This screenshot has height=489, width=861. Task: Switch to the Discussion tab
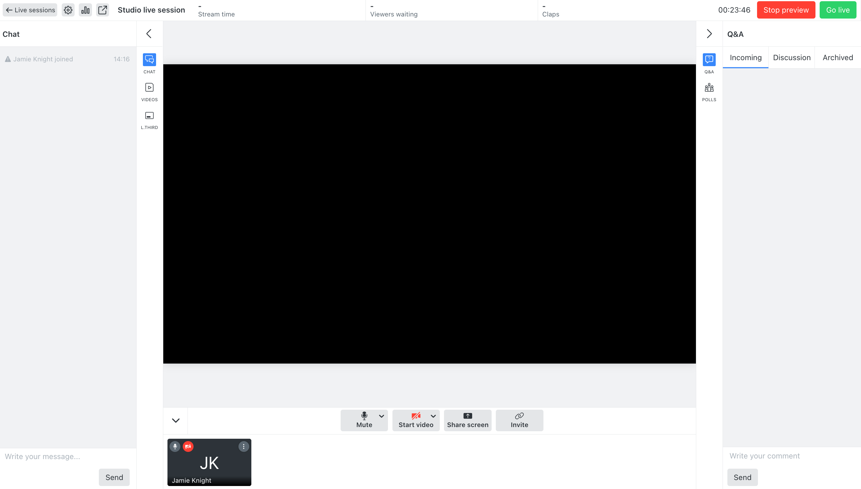click(792, 57)
